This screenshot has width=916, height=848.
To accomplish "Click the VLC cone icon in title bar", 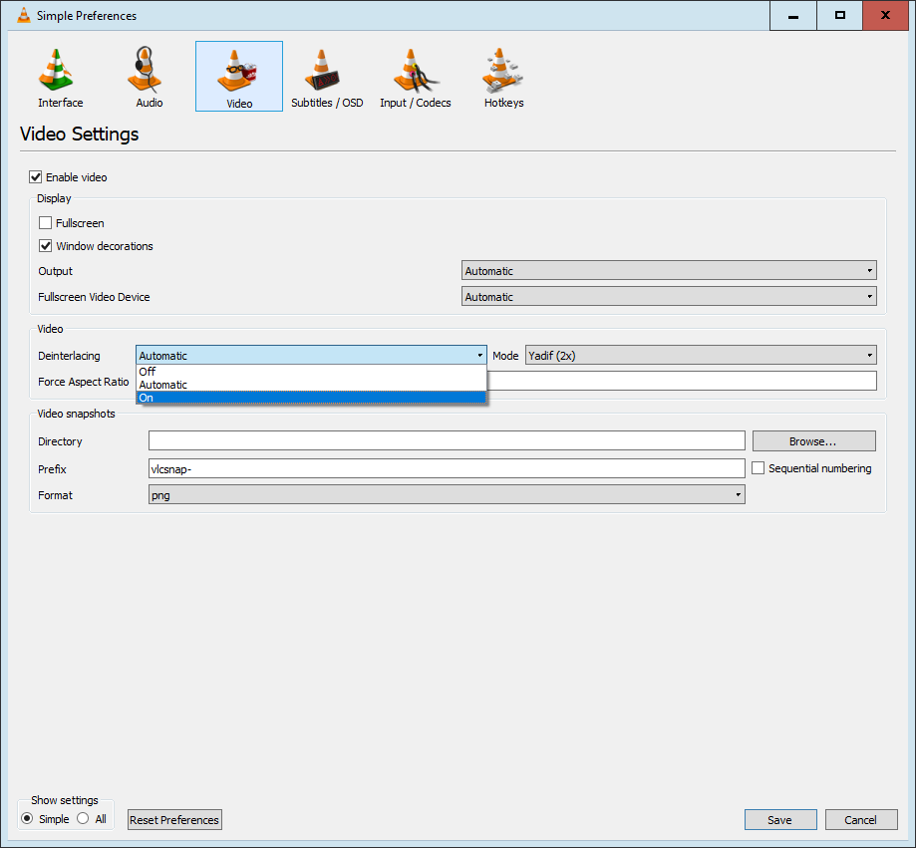I will pos(24,15).
